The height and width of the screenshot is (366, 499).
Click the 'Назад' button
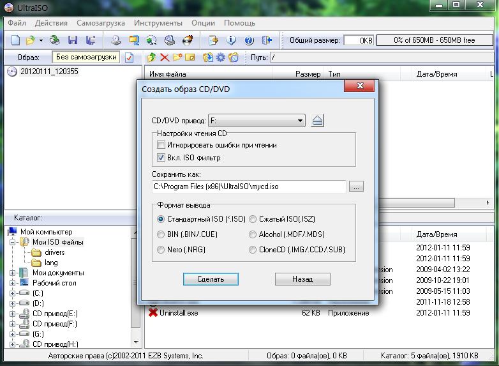[302, 279]
